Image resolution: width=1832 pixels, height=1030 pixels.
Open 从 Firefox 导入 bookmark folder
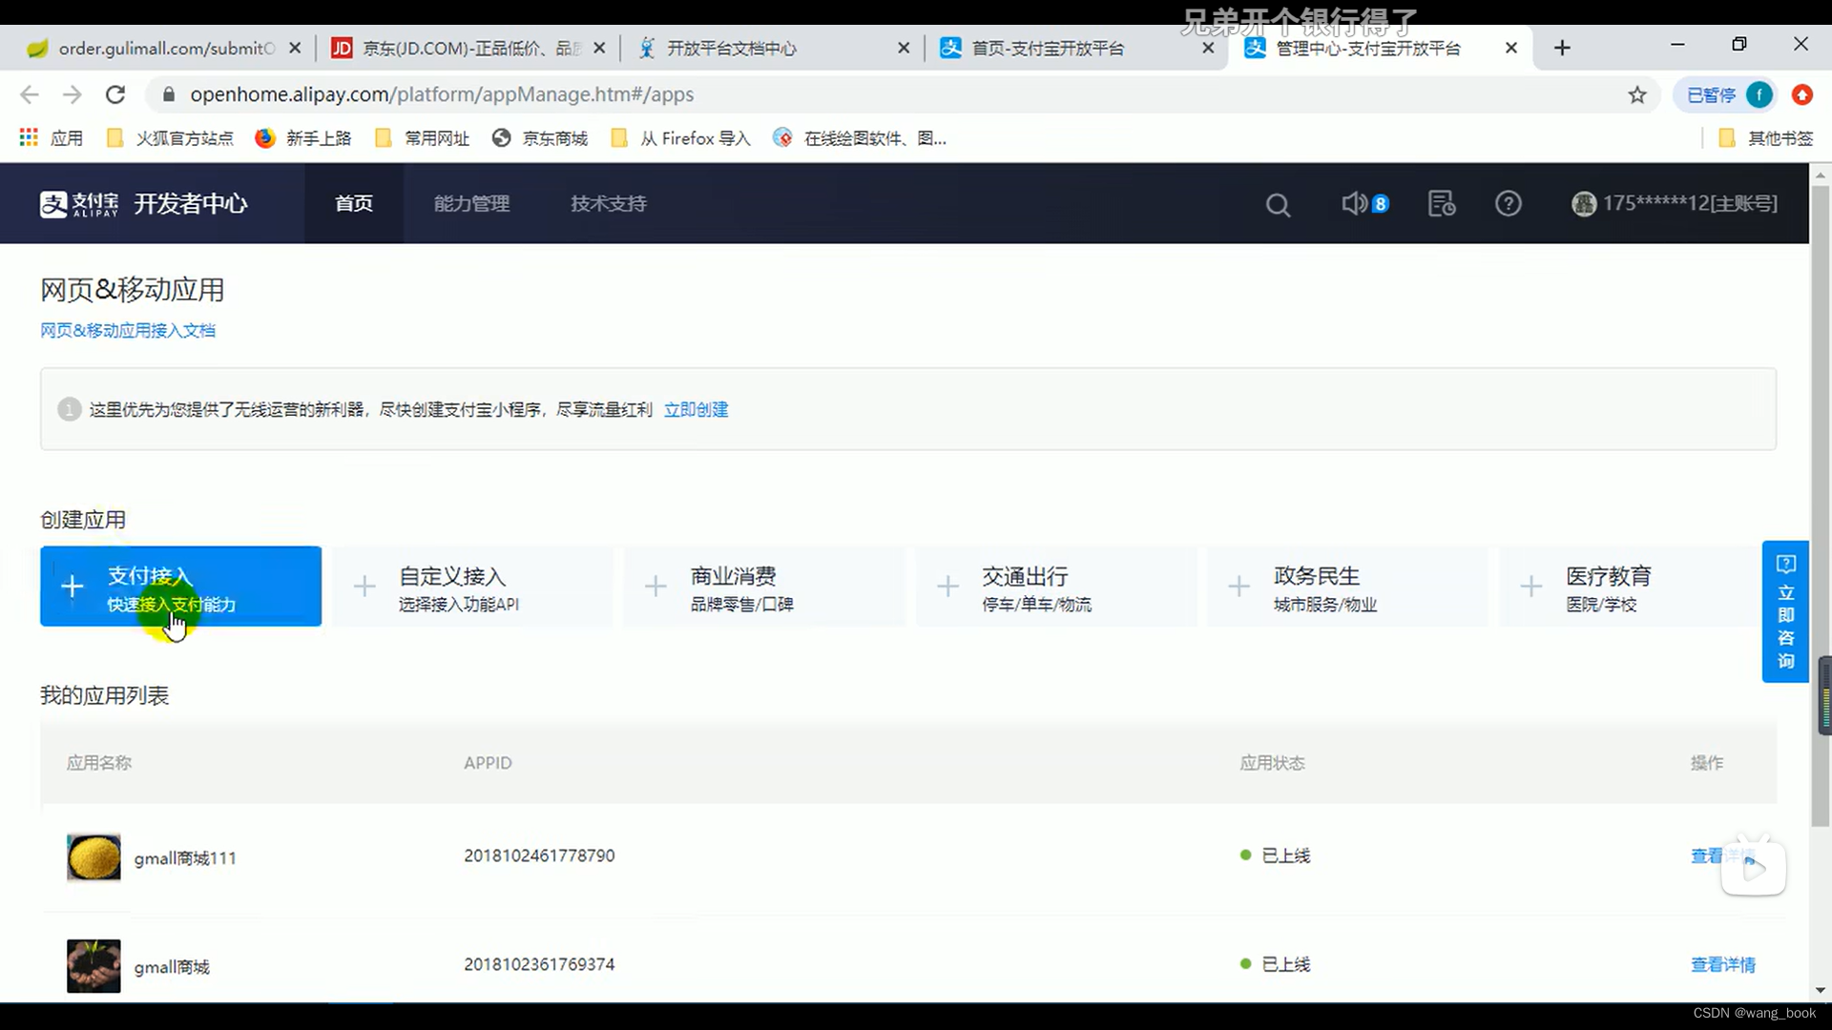(680, 138)
